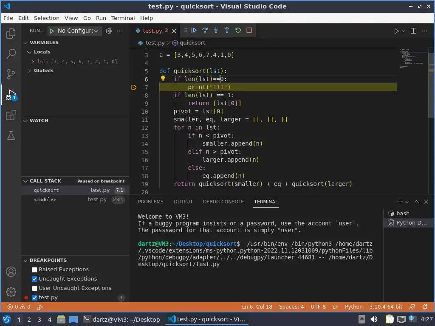Disable the test.py breakpoint checkbox

pyautogui.click(x=35, y=298)
